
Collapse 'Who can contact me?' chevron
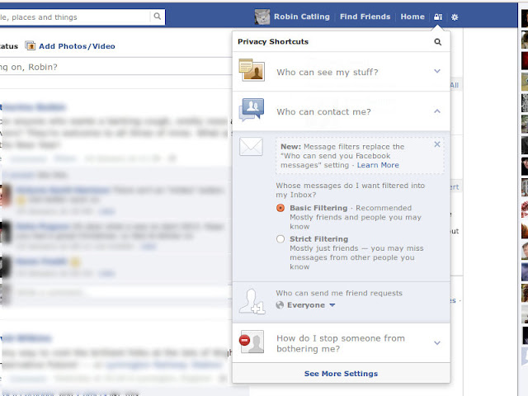coord(437,111)
